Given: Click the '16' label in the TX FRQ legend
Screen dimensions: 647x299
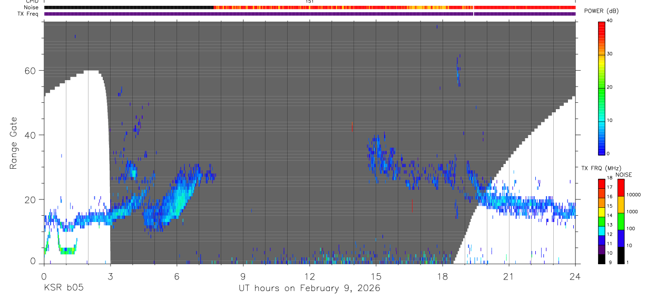Looking at the screenshot, I should 610,197.
